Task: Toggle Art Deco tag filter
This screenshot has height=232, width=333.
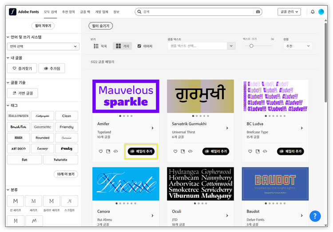Action: (x=19, y=149)
